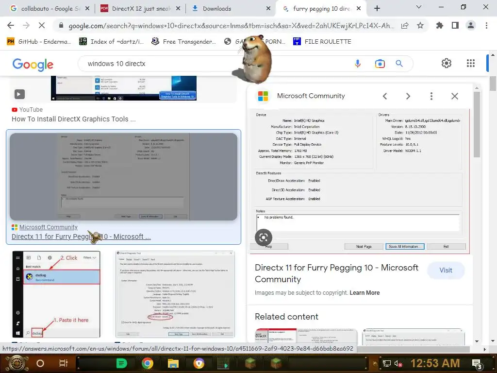Close the DirectX 12 tab
This screenshot has height=373, width=497.
[x=178, y=9]
